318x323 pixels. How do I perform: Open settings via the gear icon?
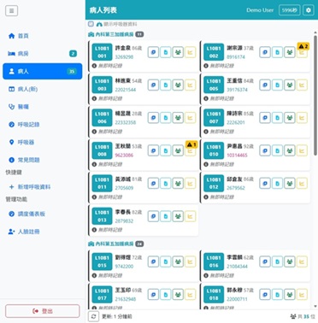tap(309, 10)
